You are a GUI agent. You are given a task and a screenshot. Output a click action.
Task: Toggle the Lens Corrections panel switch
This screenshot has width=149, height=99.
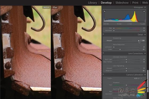[x=103, y=53]
